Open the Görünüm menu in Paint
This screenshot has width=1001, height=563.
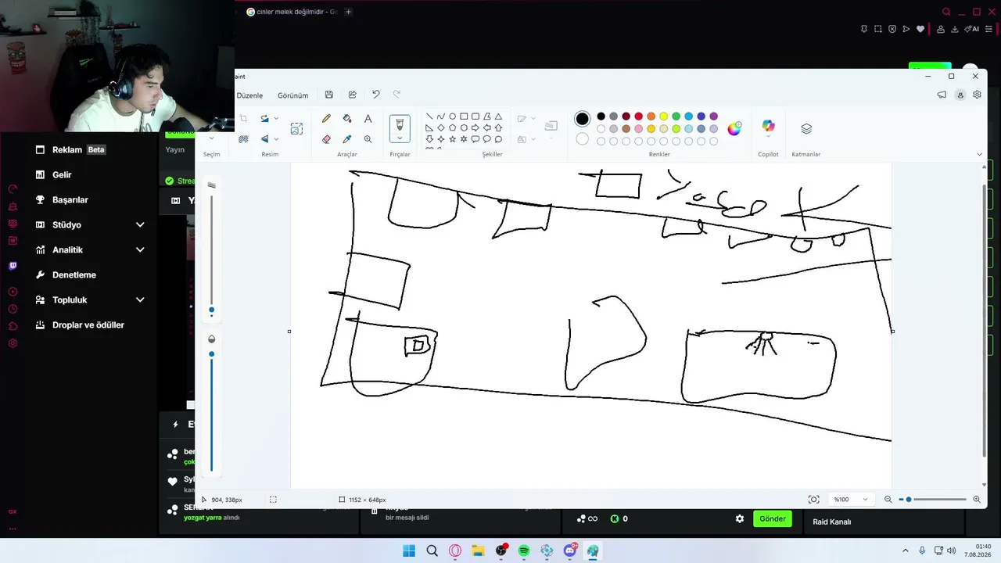click(292, 95)
